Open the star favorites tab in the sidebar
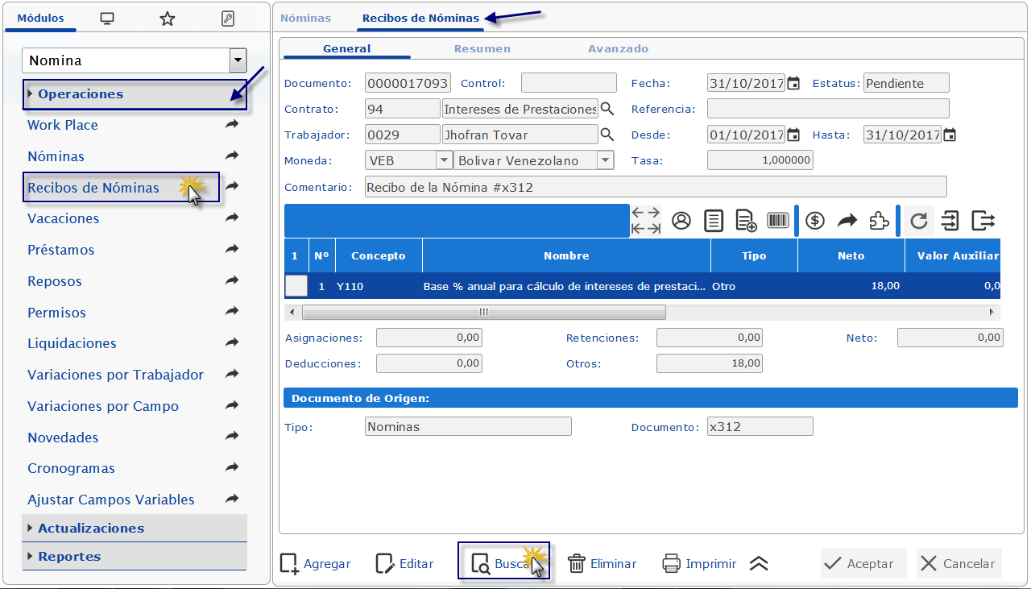The height and width of the screenshot is (589, 1031). (168, 19)
